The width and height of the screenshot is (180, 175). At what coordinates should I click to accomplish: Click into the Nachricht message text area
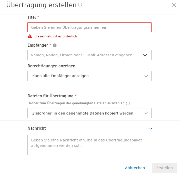tap(91, 145)
